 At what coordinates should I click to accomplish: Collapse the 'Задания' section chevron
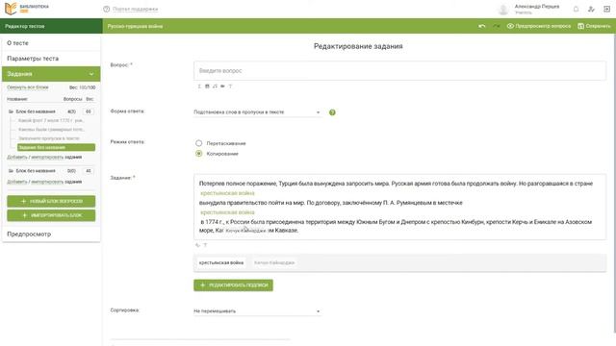coord(91,74)
